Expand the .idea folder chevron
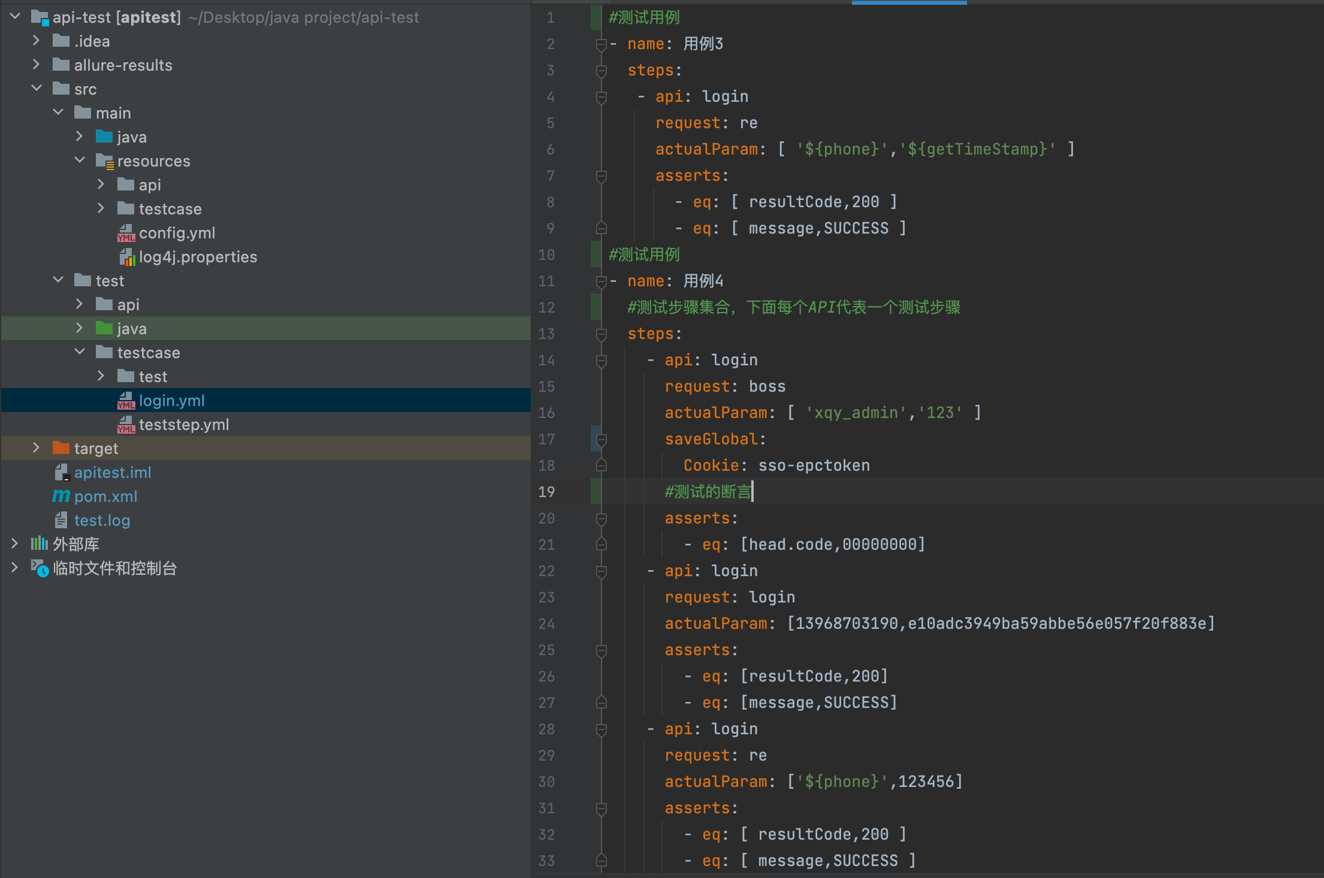The width and height of the screenshot is (1324, 878). tap(37, 41)
